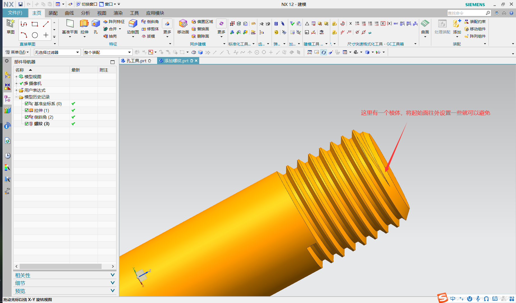
Task: Expand the 用户表达式 tree node
Action: [x=16, y=90]
